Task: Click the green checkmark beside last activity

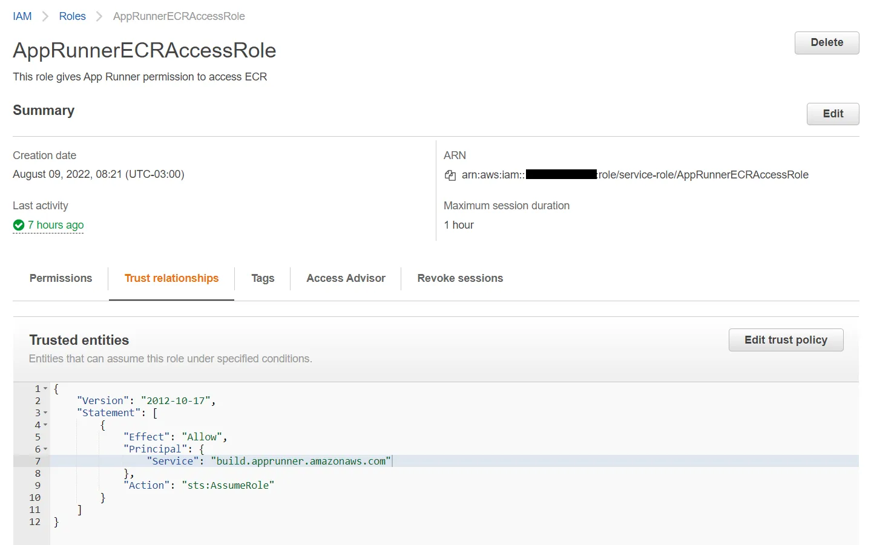Action: (x=19, y=225)
